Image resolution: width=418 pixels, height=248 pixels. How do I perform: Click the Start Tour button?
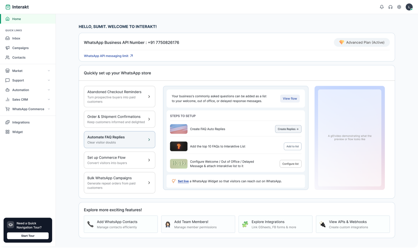click(28, 236)
